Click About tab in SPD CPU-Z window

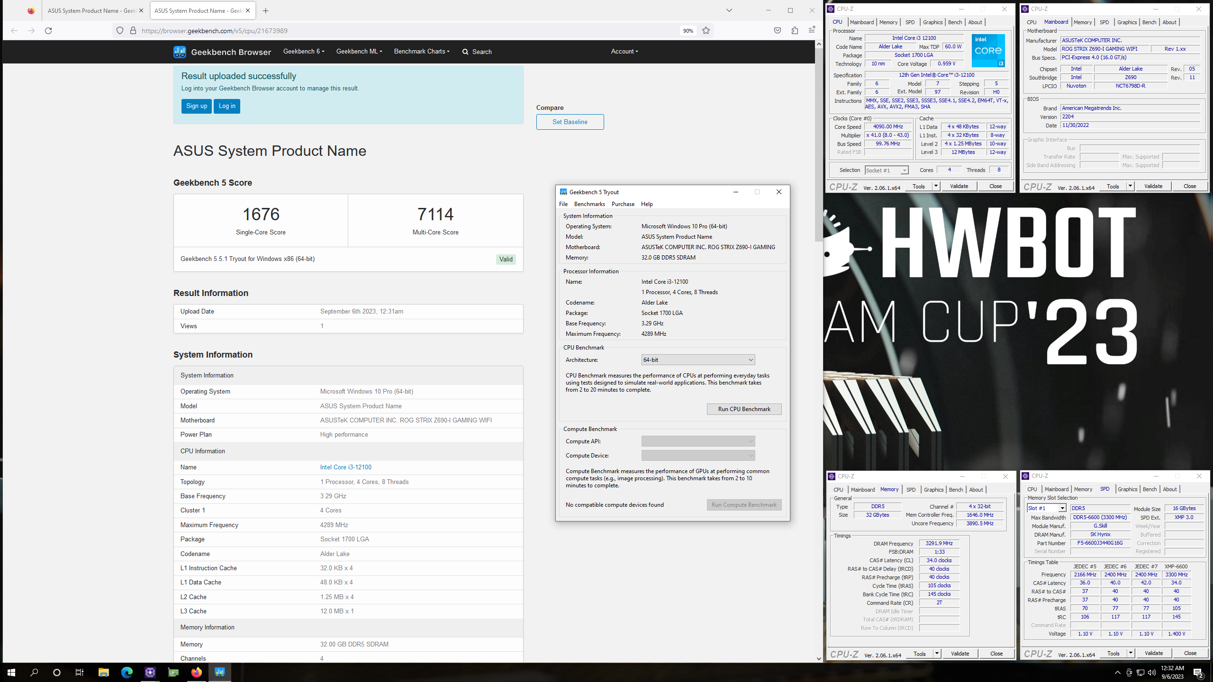[1169, 489]
